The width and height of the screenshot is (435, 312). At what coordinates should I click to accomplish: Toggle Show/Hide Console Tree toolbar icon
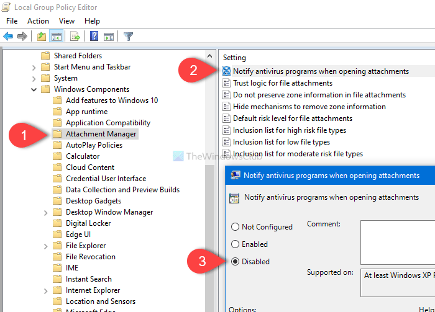(x=57, y=36)
